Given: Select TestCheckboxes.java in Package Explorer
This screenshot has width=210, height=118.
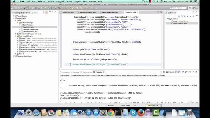Looking at the screenshot, I should coord(31,29).
